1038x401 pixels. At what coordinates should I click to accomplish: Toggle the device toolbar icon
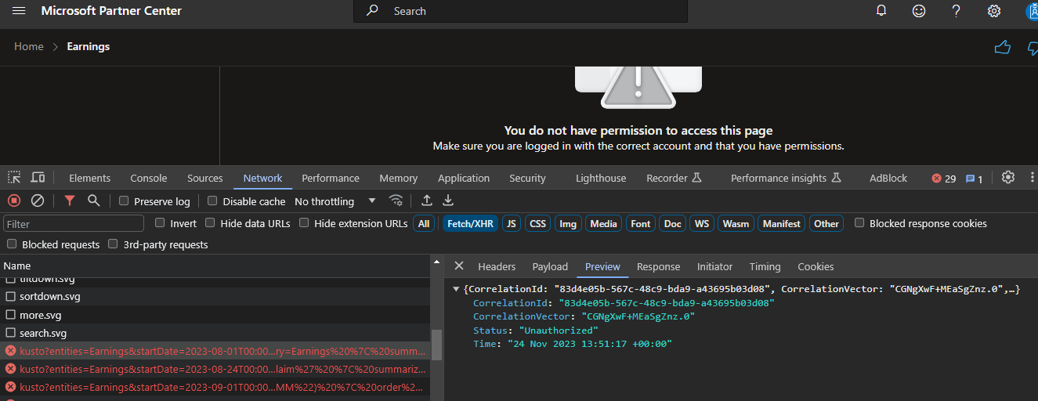(x=38, y=178)
